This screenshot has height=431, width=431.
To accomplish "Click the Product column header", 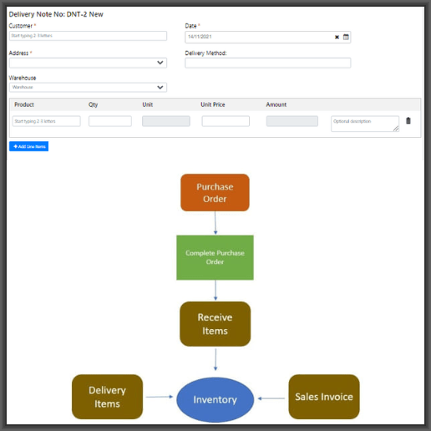I will 24,104.
